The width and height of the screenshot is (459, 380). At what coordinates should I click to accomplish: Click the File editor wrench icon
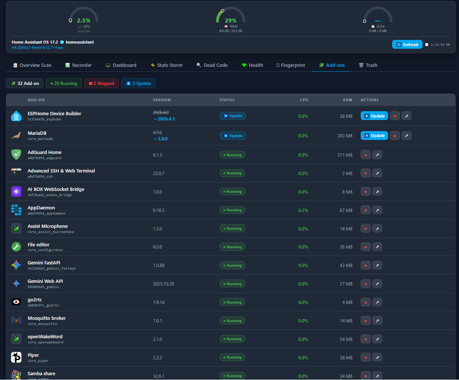16,247
